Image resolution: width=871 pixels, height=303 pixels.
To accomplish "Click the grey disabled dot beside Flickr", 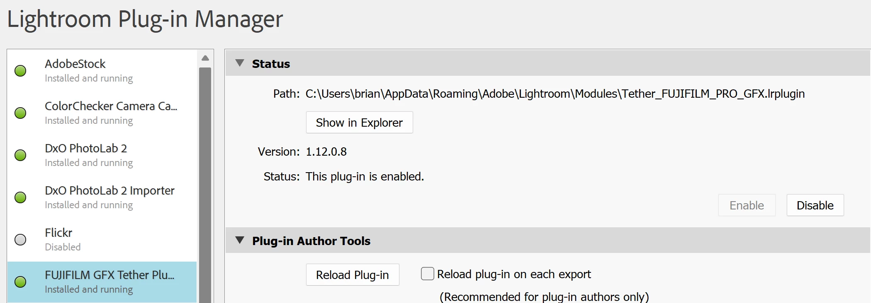I will 20,240.
